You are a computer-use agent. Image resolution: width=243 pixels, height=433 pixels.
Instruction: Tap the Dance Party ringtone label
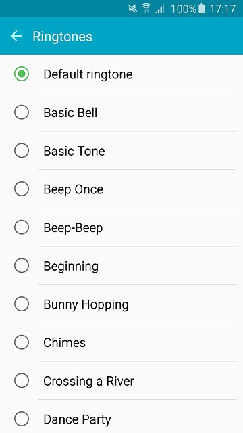pos(77,419)
